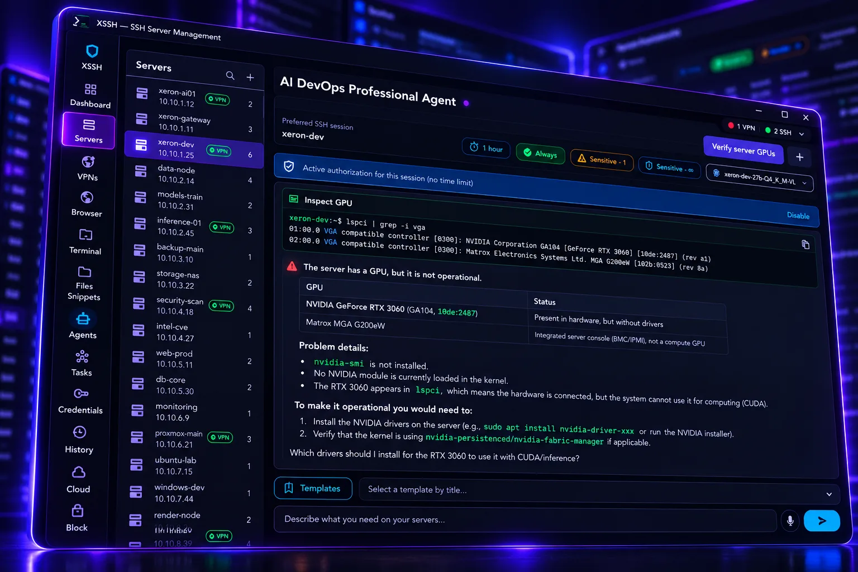Open the Browser section

tap(87, 204)
